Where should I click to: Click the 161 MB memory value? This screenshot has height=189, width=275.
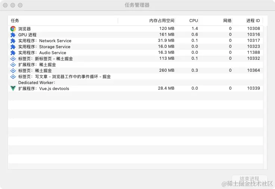[x=167, y=34]
